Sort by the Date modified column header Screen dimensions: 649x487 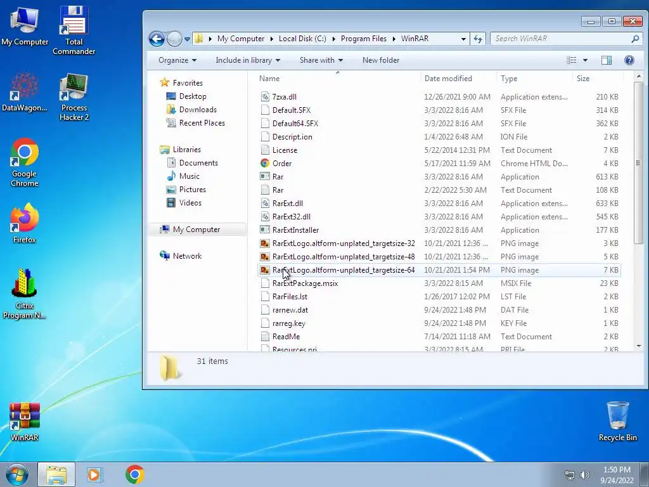click(458, 78)
